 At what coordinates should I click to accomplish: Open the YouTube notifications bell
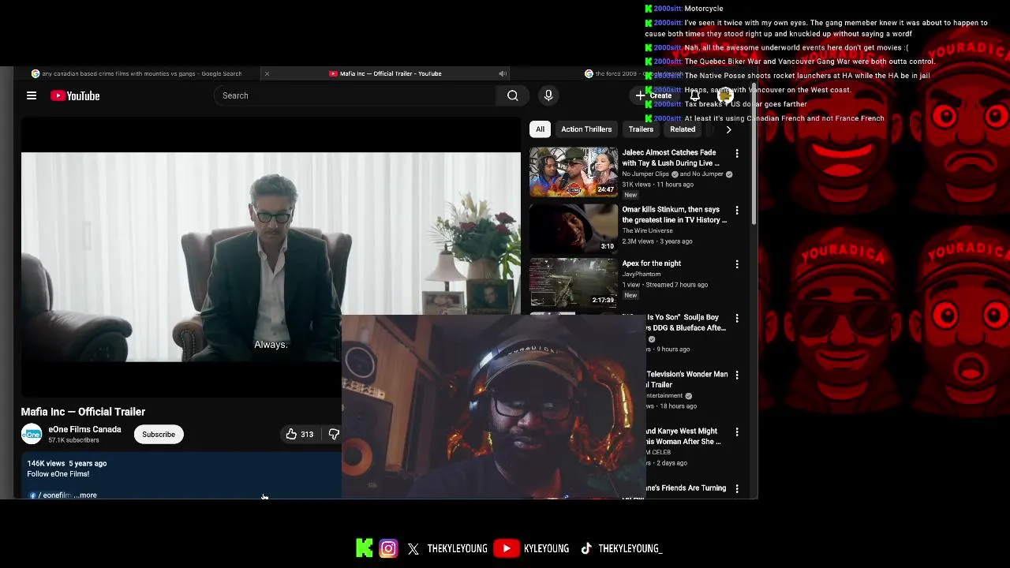point(695,95)
